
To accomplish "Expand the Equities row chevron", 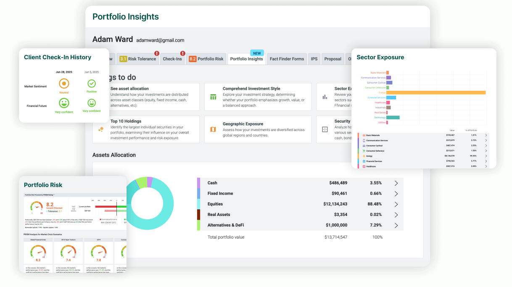I will pos(396,204).
